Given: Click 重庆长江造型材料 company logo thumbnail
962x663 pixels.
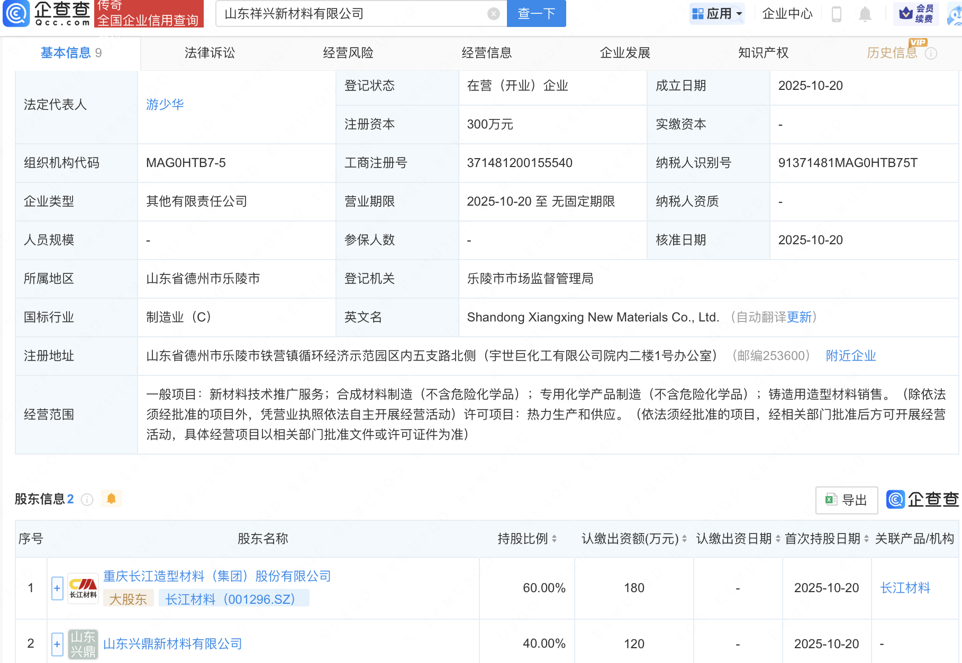Looking at the screenshot, I should click(83, 588).
